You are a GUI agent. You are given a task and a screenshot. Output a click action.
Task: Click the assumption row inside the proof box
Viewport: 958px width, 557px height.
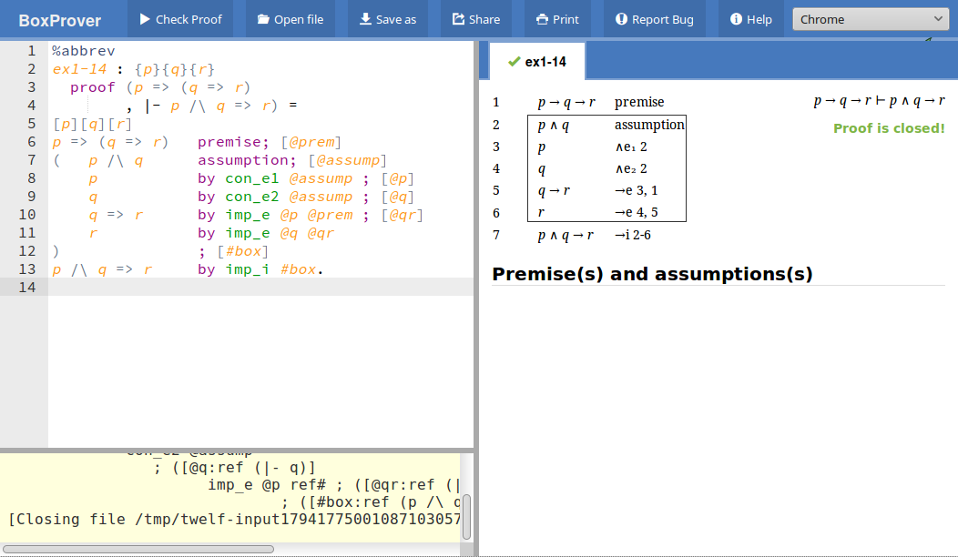point(606,125)
